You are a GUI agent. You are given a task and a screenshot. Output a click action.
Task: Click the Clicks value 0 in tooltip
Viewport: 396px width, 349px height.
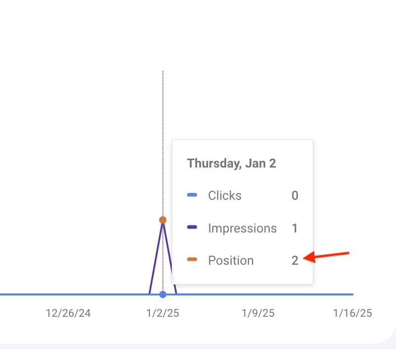click(x=295, y=195)
